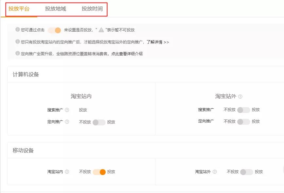Click info icon before 您只有投放淘宝站内
The image size is (284, 193).
click(x=18, y=41)
